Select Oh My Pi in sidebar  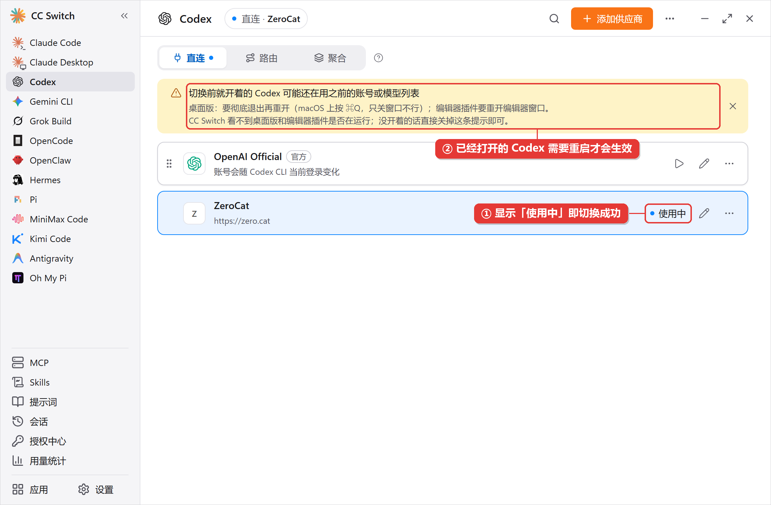[70, 278]
